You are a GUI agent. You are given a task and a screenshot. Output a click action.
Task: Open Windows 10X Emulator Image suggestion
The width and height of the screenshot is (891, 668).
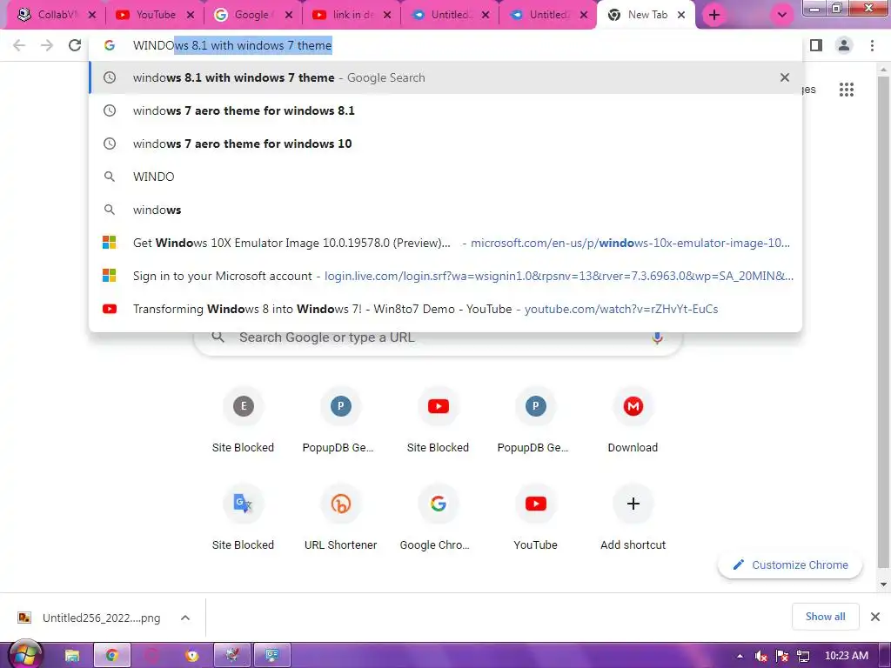pos(445,244)
